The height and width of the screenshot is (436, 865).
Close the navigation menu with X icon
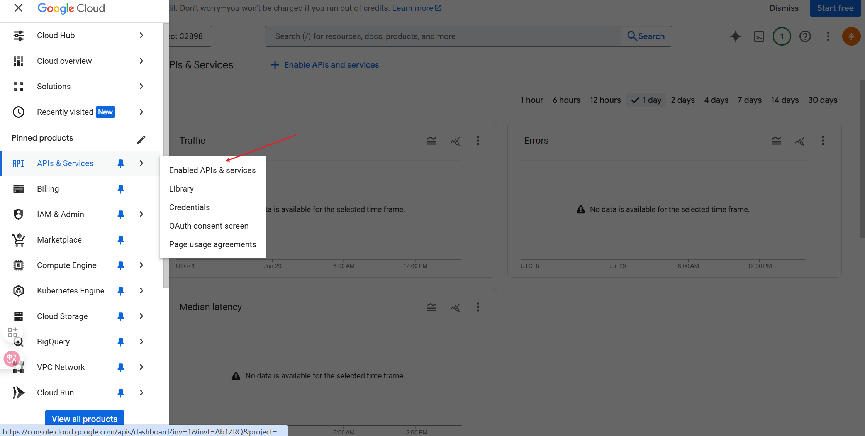[18, 8]
